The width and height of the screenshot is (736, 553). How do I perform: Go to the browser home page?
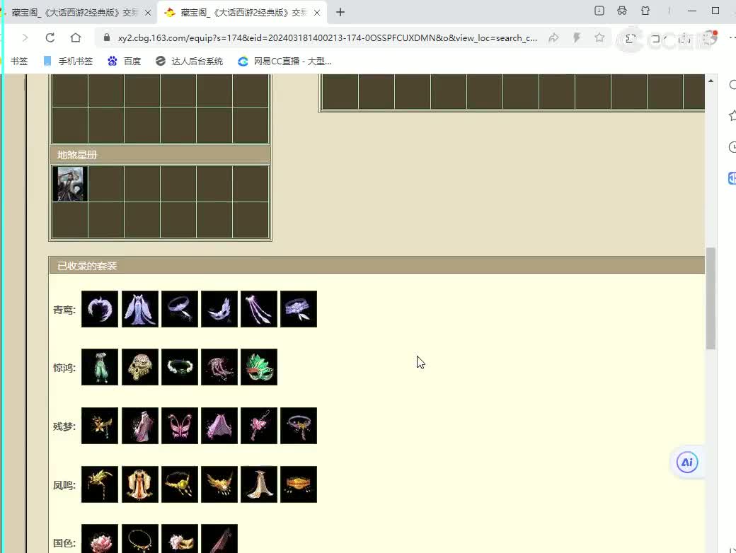76,37
